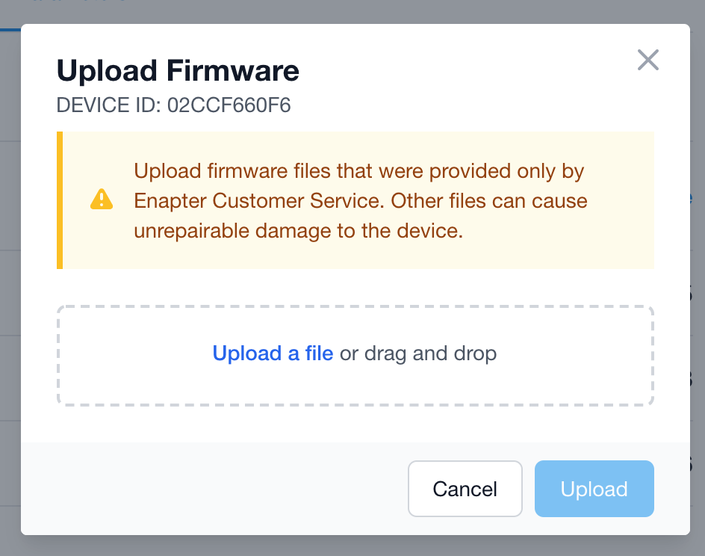This screenshot has width=705, height=556.
Task: Click the DEVICE ID 02CCF660F6 text
Action: click(175, 105)
